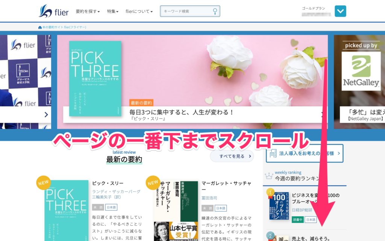Screen dimensions: 385x241
Task: Click the すべてを見る button
Action: 232,156
